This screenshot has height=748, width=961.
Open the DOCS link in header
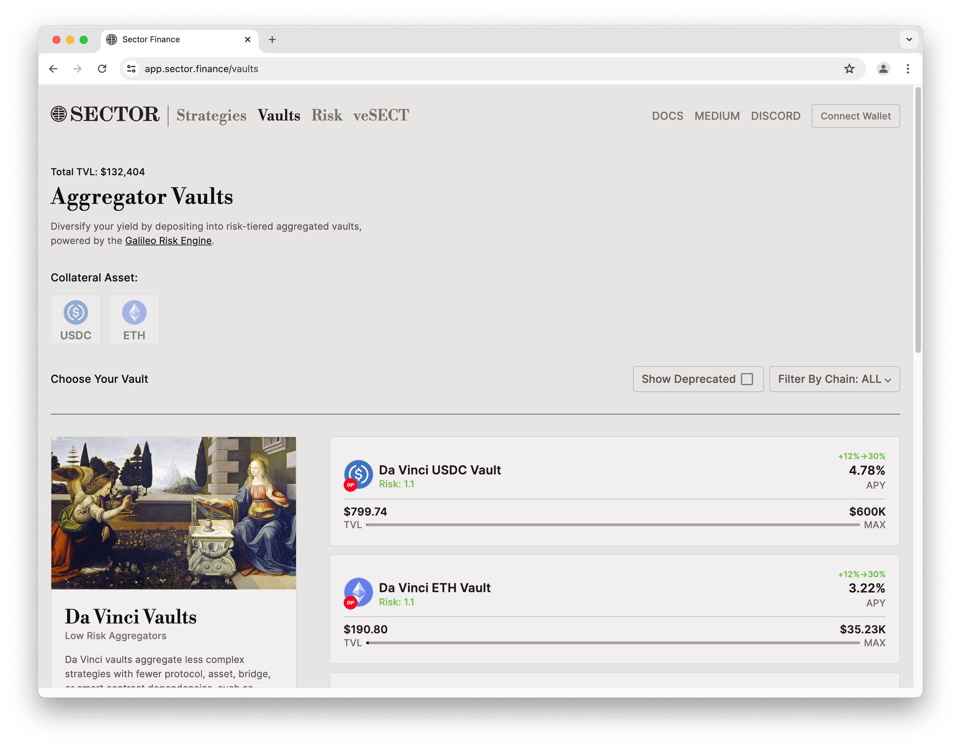(667, 116)
